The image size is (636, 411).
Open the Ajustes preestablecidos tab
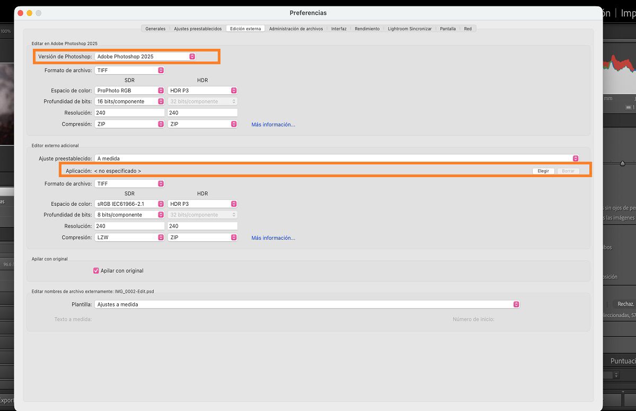(198, 29)
